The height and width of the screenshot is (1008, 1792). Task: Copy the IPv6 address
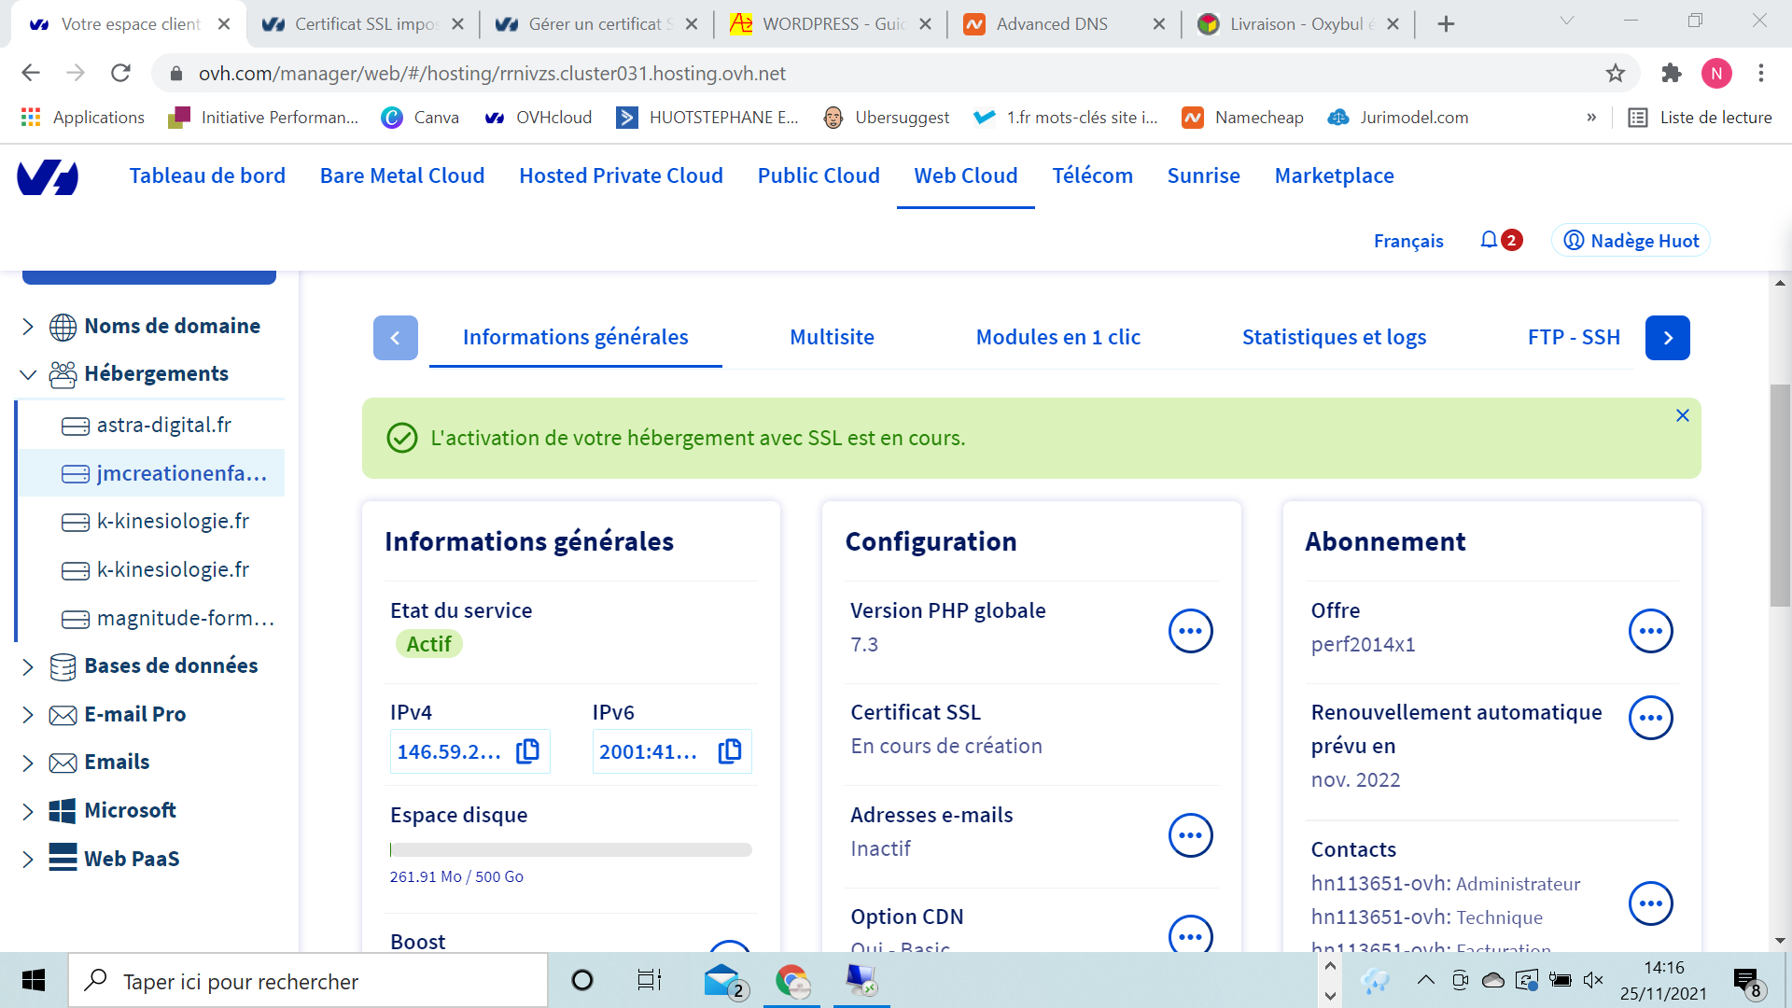[x=730, y=751]
